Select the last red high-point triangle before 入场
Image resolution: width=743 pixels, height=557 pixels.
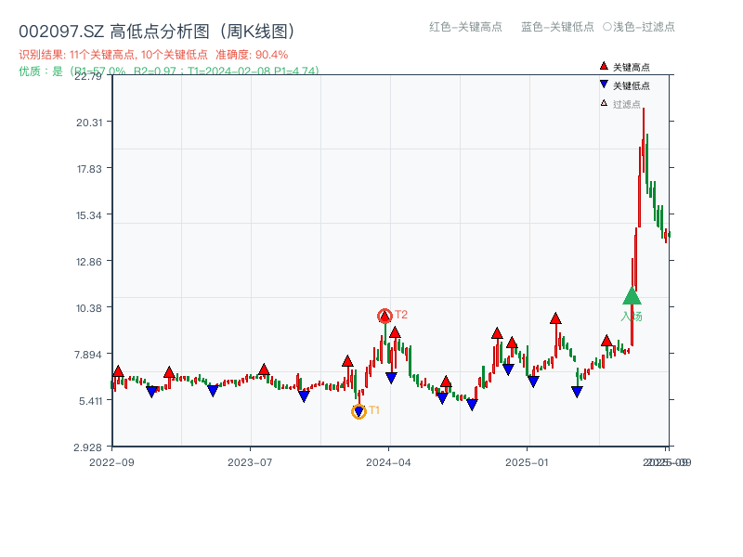[606, 341]
